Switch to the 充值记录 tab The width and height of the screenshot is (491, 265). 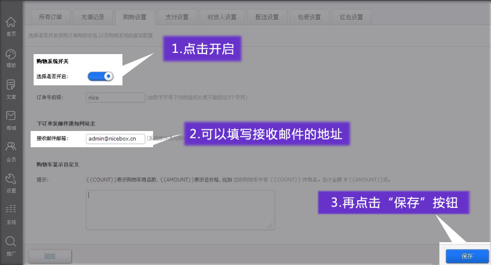click(92, 17)
